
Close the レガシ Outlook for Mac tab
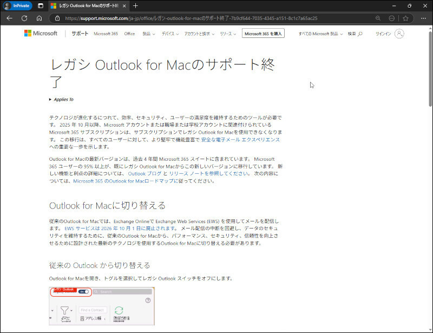124,6
